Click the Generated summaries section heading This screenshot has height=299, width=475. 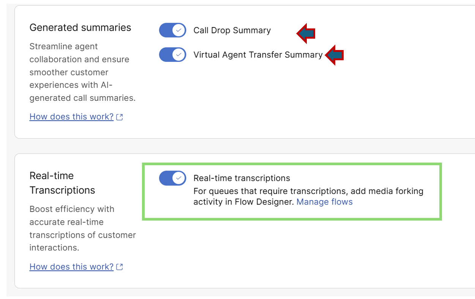(80, 28)
